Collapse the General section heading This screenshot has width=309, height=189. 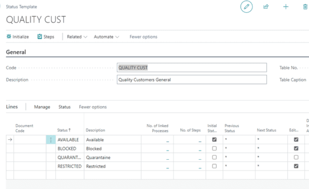tap(16, 52)
